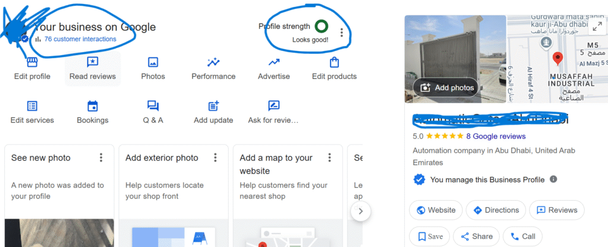The width and height of the screenshot is (608, 247).
Task: Expand the map with fullscreen icon
Action: [x=596, y=26]
